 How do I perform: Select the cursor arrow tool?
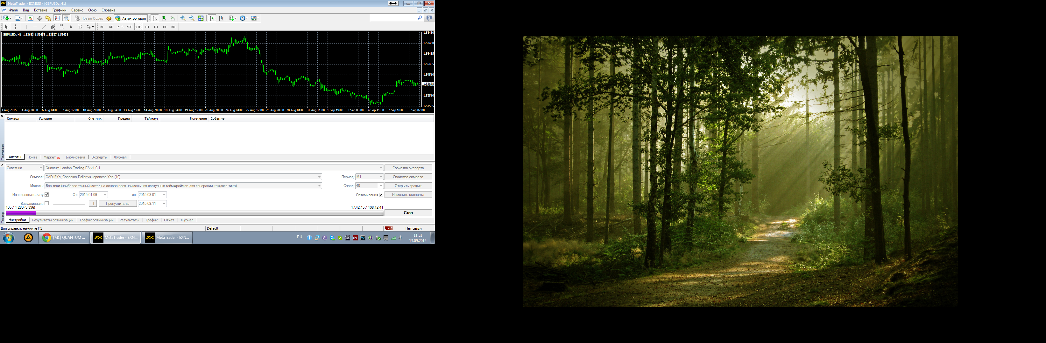point(6,27)
